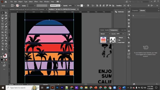Screen dimensions: 160x90
Task: Select the Lasso tool
Action: pos(6,15)
